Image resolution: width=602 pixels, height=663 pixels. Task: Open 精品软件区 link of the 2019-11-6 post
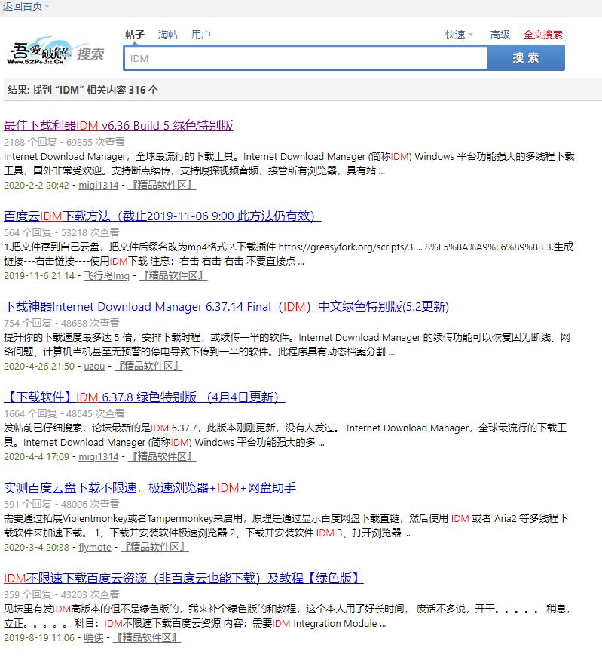[x=173, y=276]
